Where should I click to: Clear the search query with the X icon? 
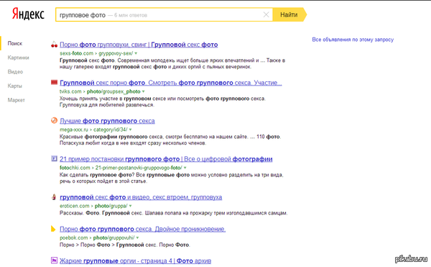[266, 14]
